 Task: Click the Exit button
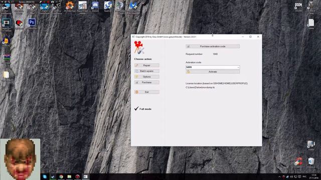point(147,92)
